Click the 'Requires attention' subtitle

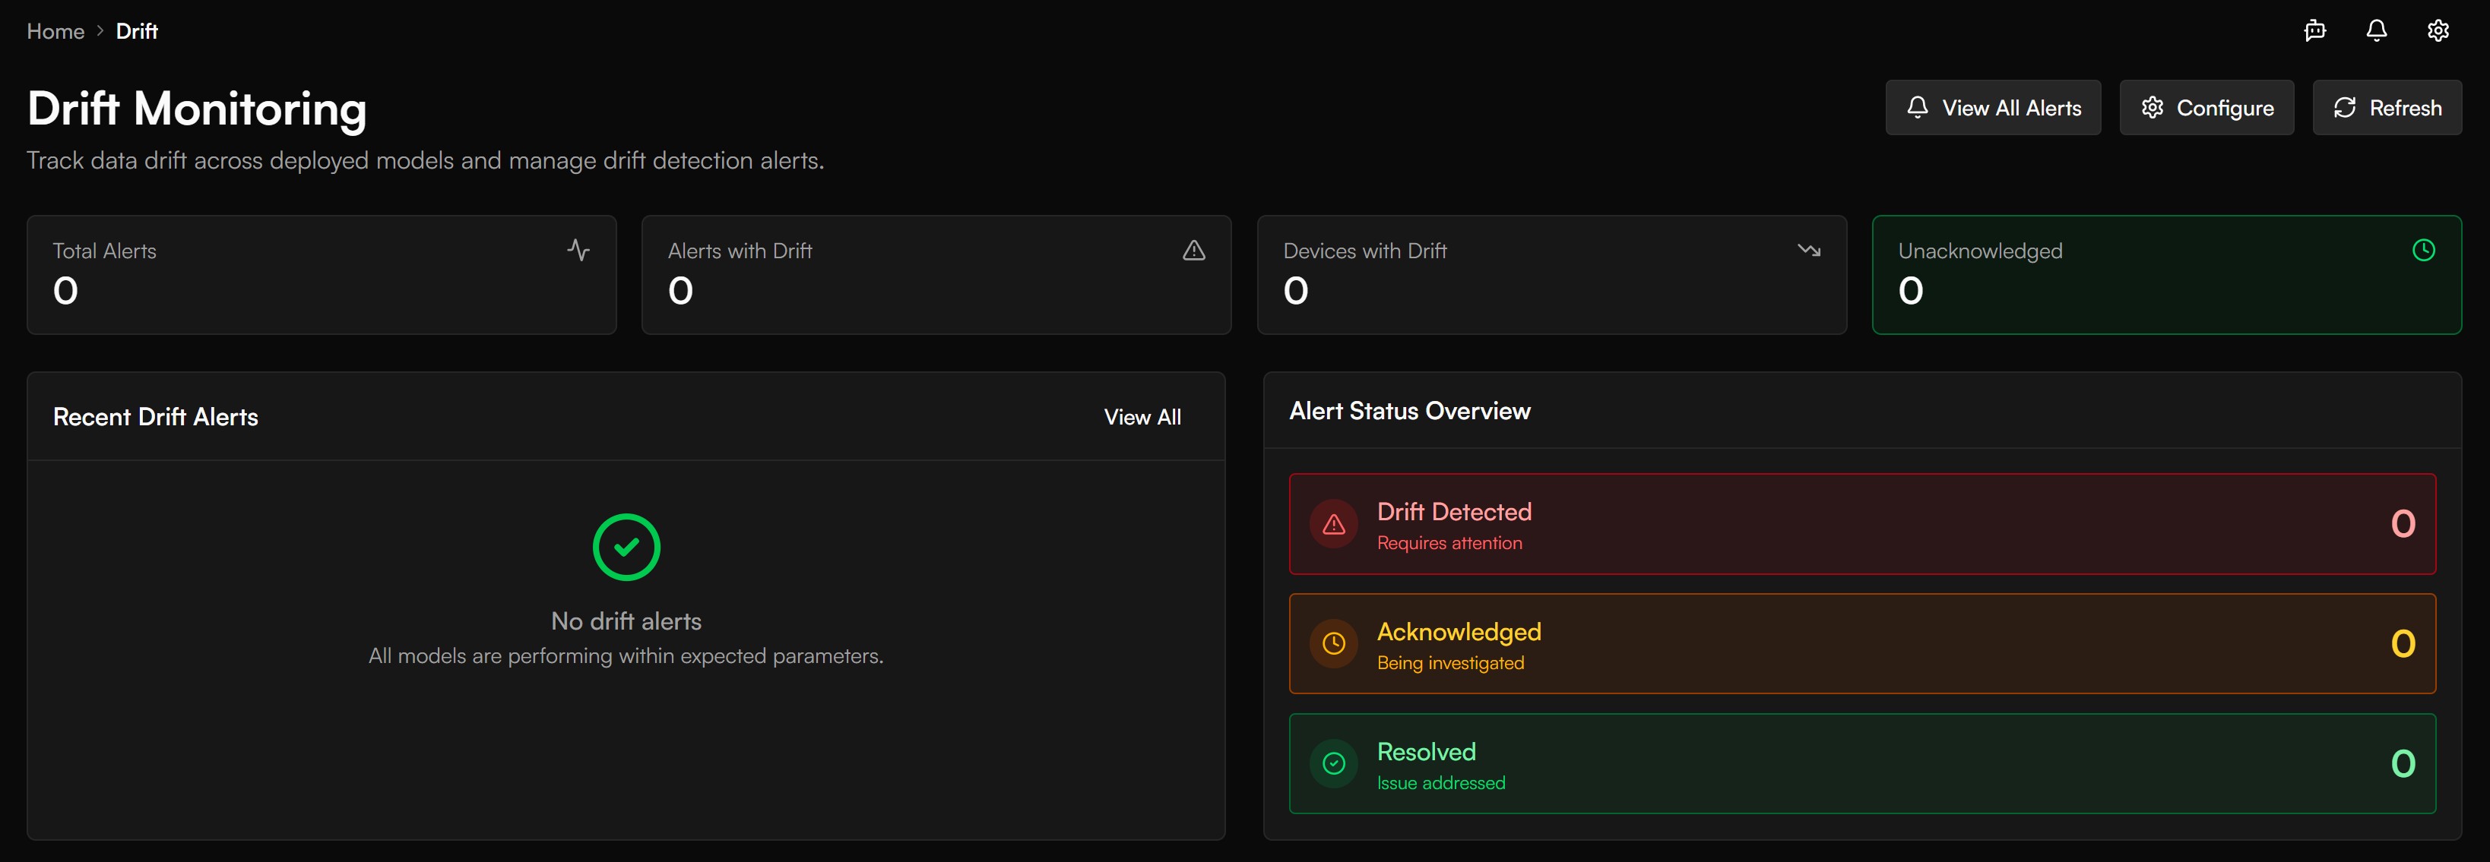point(1450,543)
